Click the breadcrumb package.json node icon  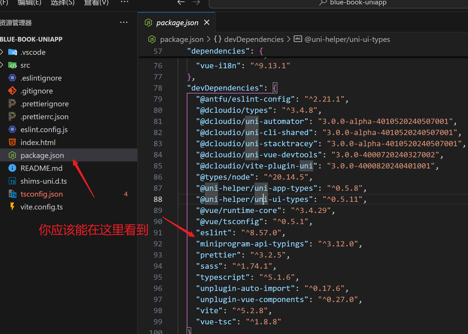coord(152,39)
